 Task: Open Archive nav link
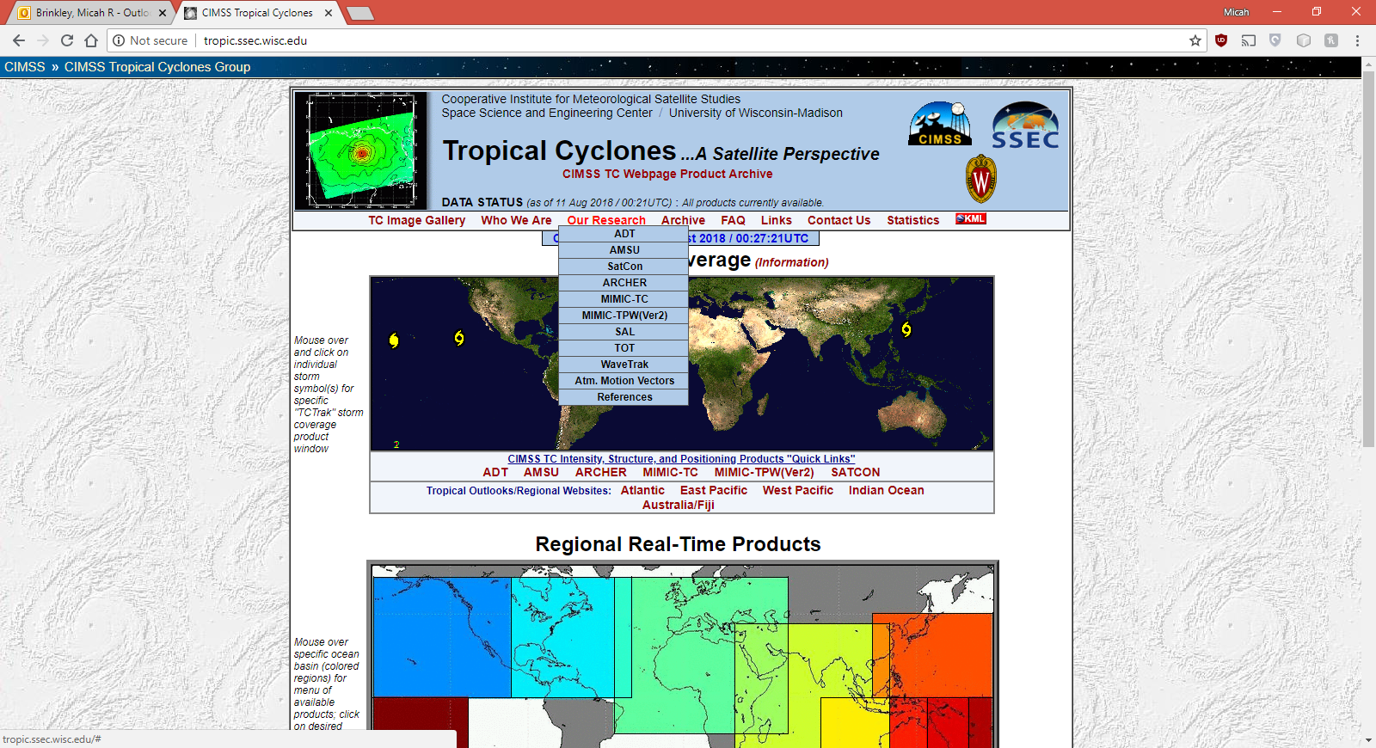(x=683, y=220)
